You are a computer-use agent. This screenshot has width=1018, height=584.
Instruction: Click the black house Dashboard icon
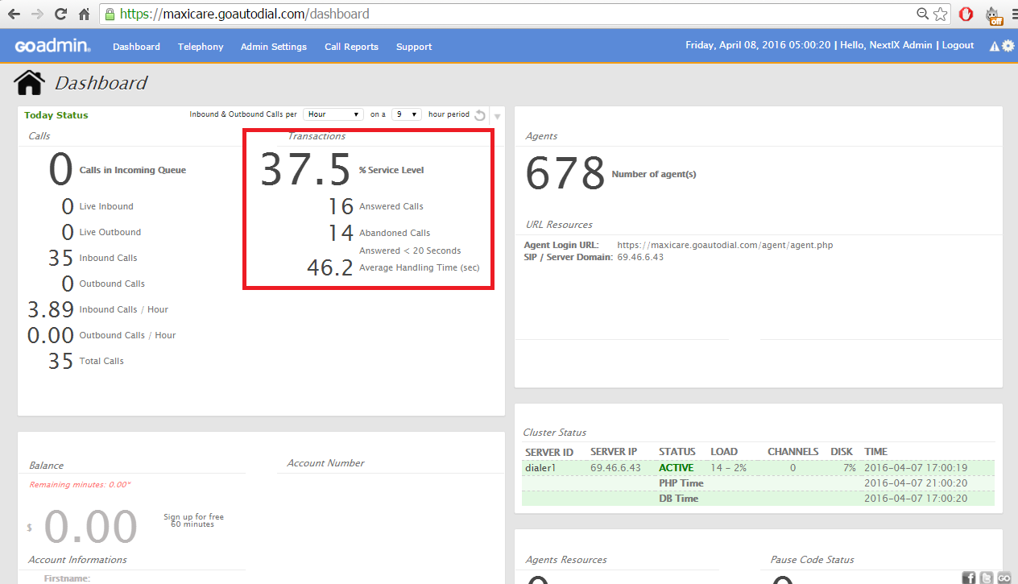pos(29,82)
